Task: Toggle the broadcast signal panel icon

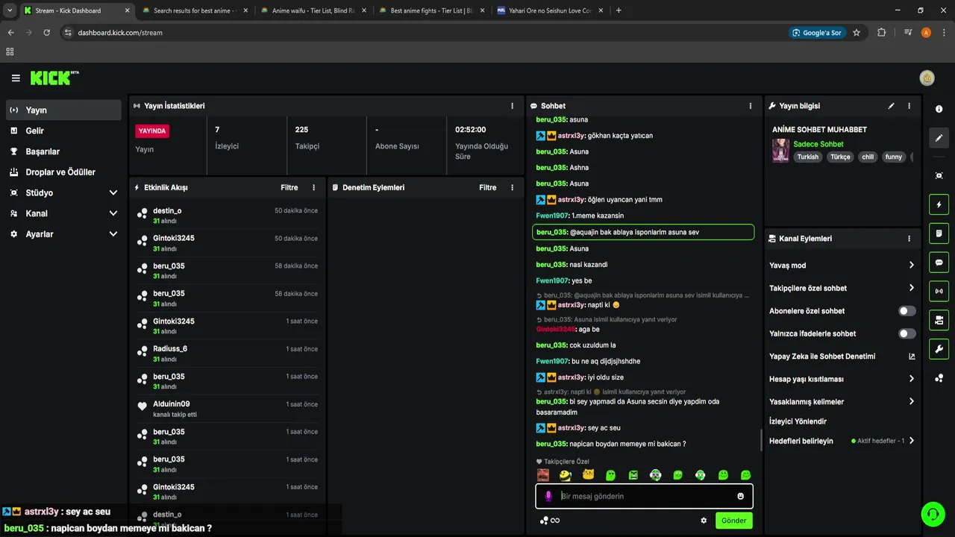Action: click(939, 291)
